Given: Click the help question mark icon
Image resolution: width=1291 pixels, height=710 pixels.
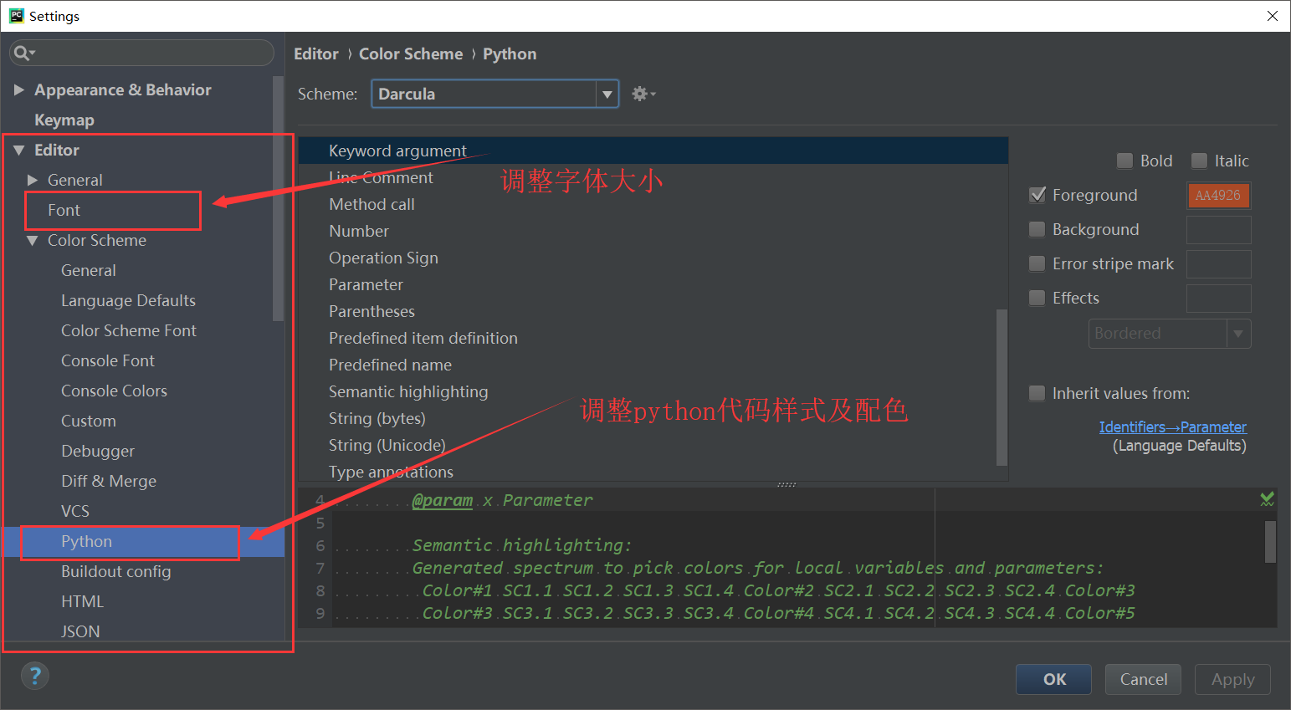Looking at the screenshot, I should (x=34, y=675).
